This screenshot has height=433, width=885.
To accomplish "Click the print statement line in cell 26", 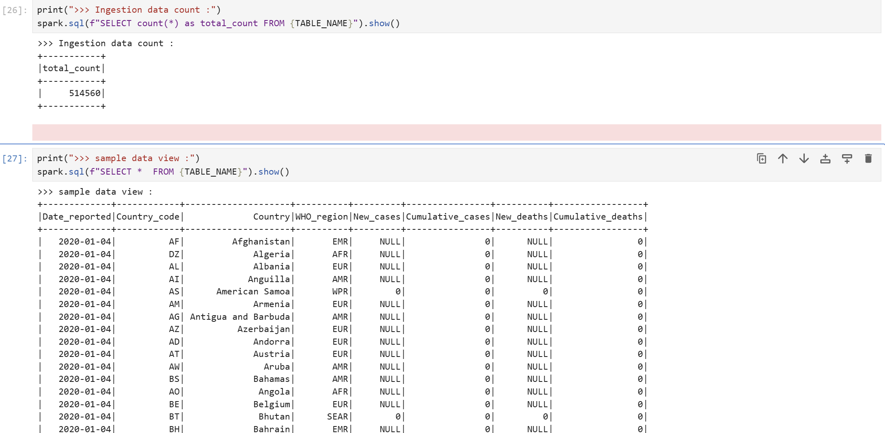I will tap(129, 10).
